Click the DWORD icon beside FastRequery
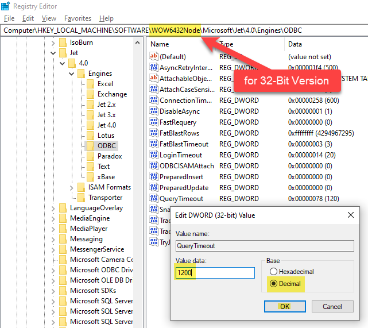368x328 pixels. click(x=153, y=122)
